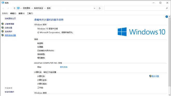Click the 工作组 label
Viewport: 171px width, 96px height.
coord(40,88)
